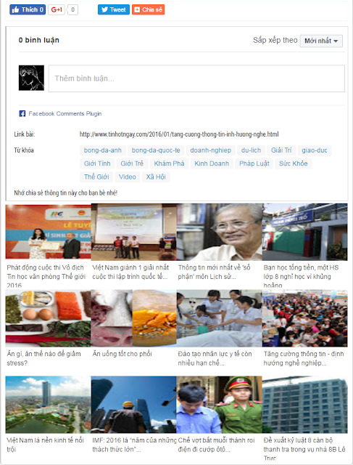
Task: Select the Video keyword tag
Action: [x=128, y=177]
